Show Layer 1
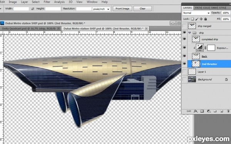Image resolution: width=231 pixels, height=144 pixels. pos(184,72)
